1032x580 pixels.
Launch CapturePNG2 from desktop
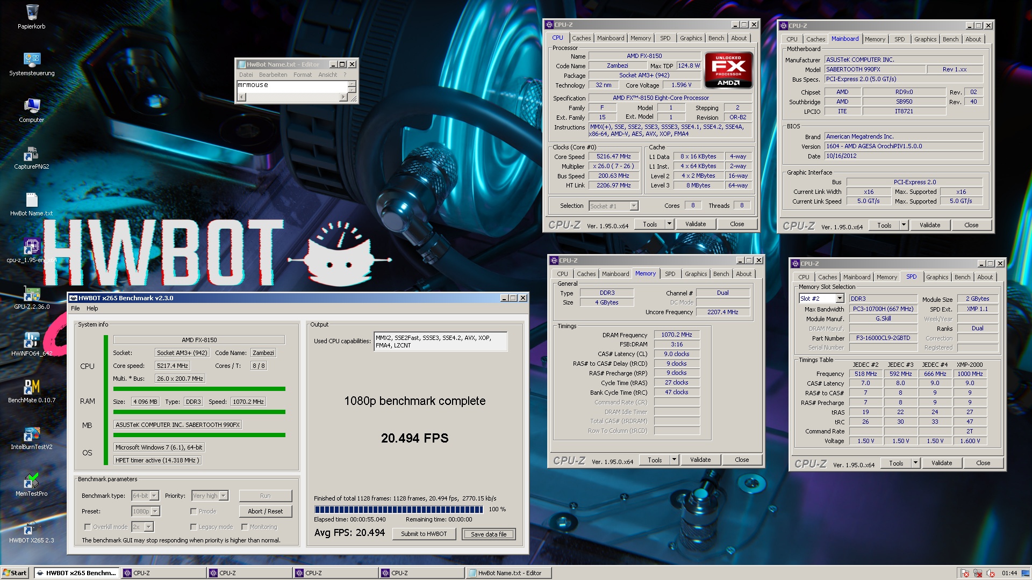tap(32, 153)
